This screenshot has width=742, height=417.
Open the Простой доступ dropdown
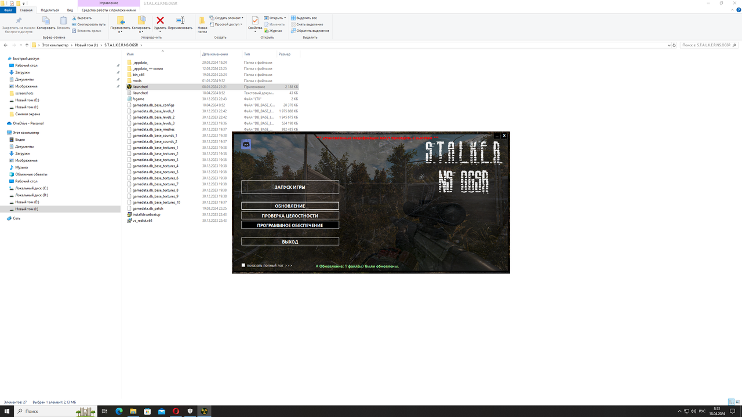225,24
